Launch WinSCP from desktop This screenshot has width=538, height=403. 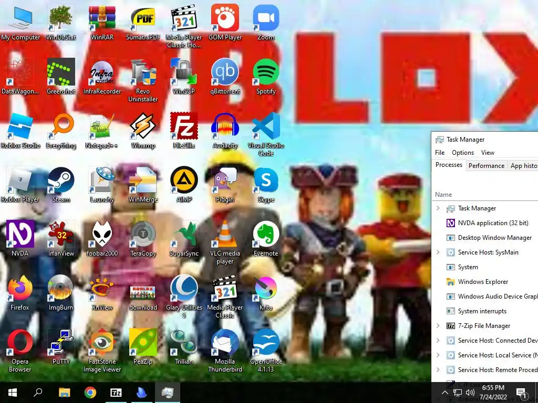point(184,77)
